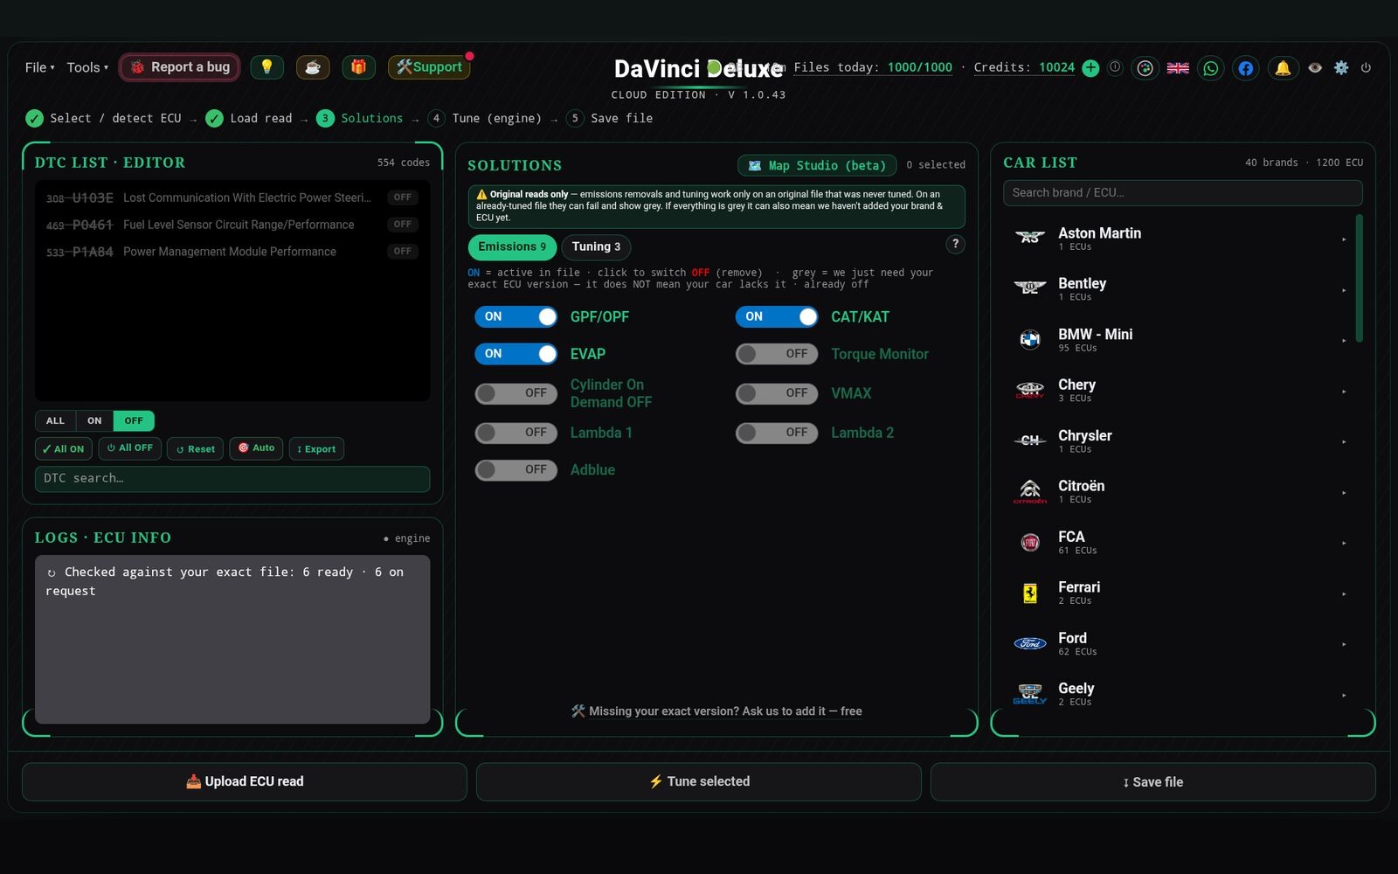
Task: Enable VMAX switch
Action: [x=777, y=393]
